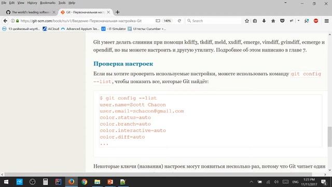
Task: Open the round clock app in taskbar
Action: click(x=32, y=182)
